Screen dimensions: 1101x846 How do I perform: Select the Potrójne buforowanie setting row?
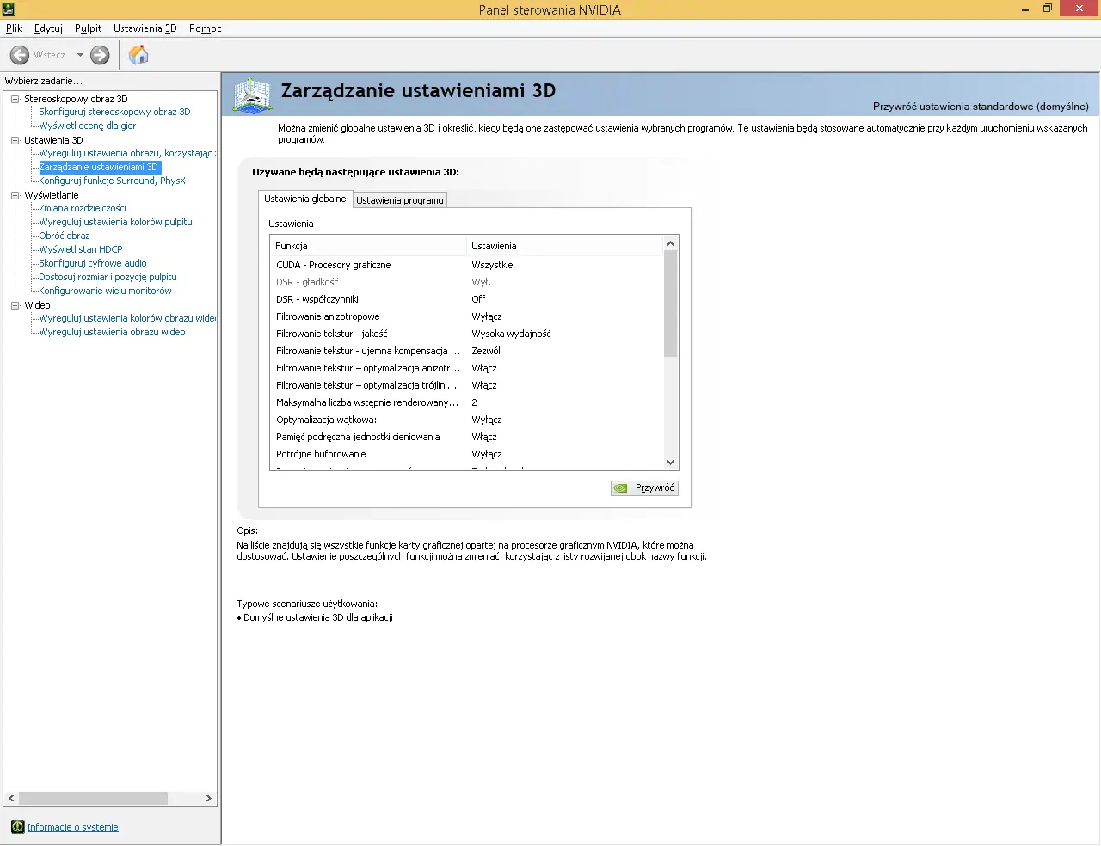point(321,454)
